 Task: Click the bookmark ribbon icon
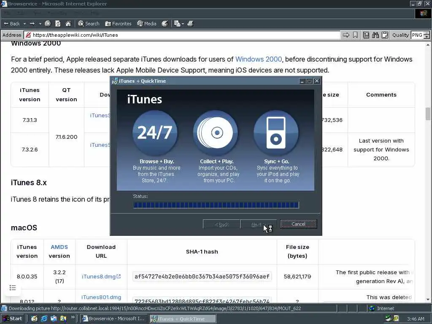tap(355, 35)
